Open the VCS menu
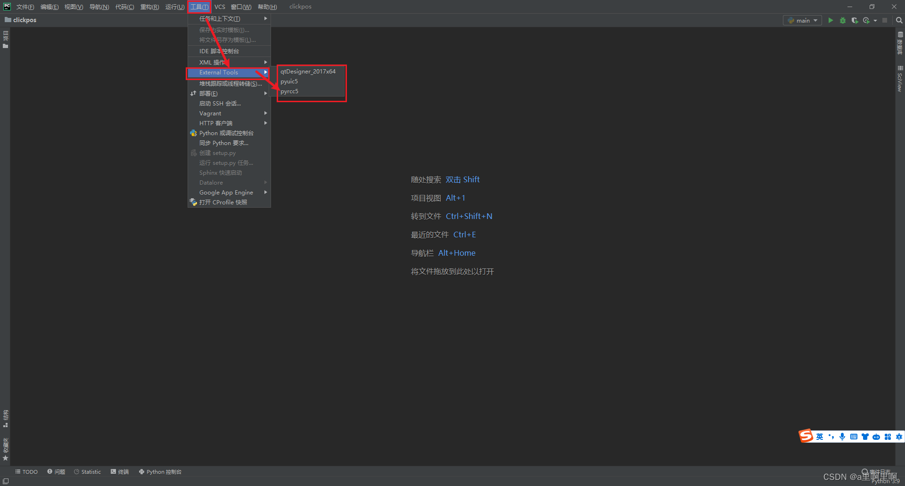905x486 pixels. click(x=220, y=7)
